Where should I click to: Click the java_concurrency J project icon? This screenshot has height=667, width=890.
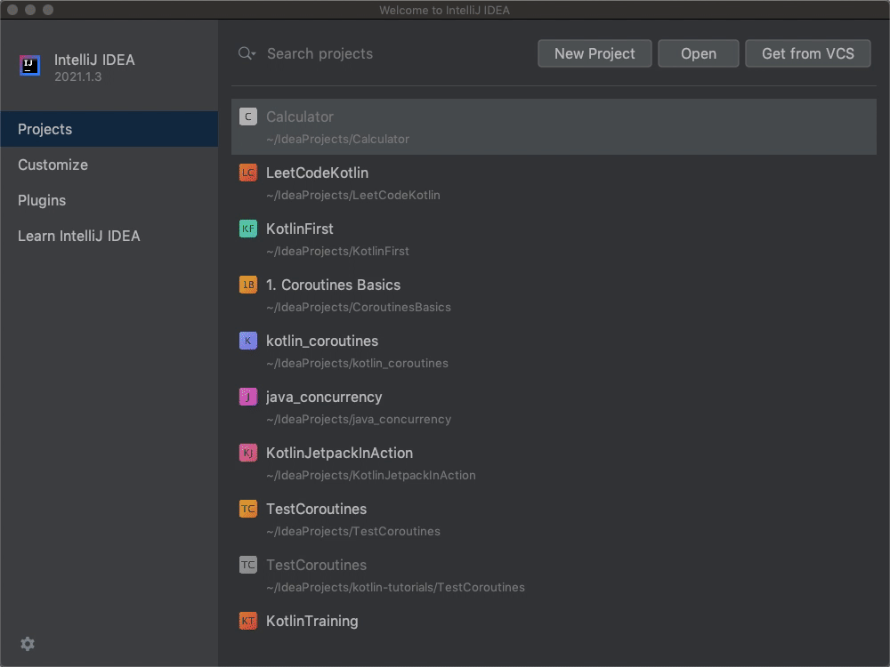coord(248,397)
